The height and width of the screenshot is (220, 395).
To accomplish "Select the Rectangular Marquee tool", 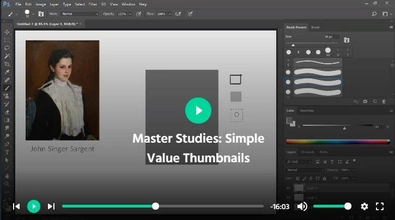I will (7, 40).
